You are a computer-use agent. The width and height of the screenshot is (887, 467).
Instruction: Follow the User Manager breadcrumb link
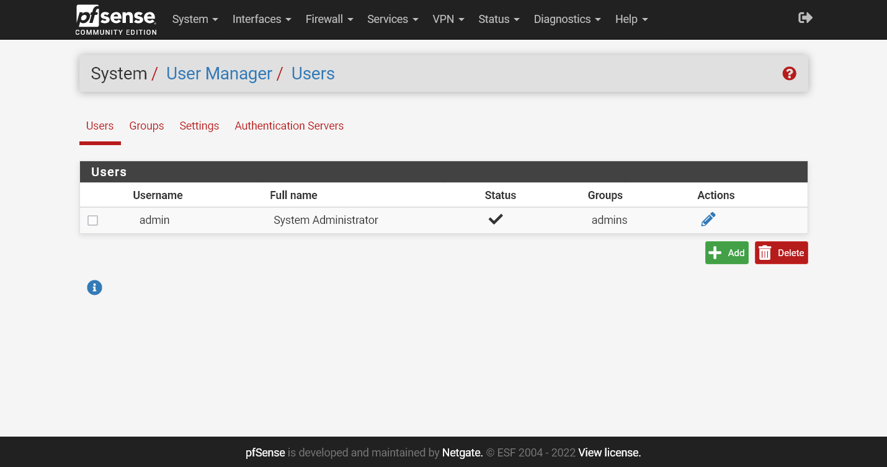pyautogui.click(x=219, y=74)
